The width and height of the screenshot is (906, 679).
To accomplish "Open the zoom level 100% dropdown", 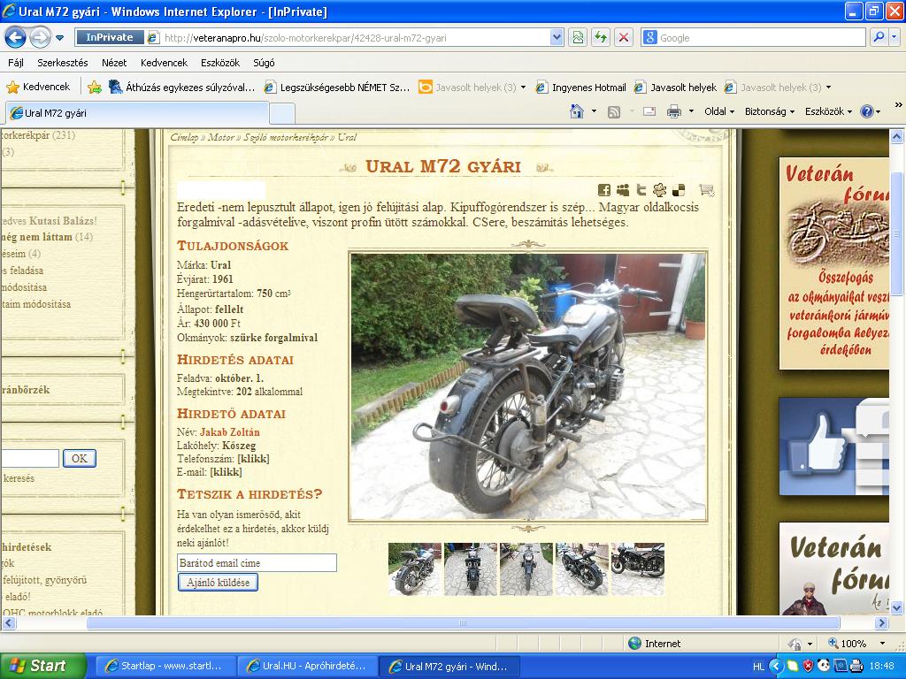I will [853, 644].
